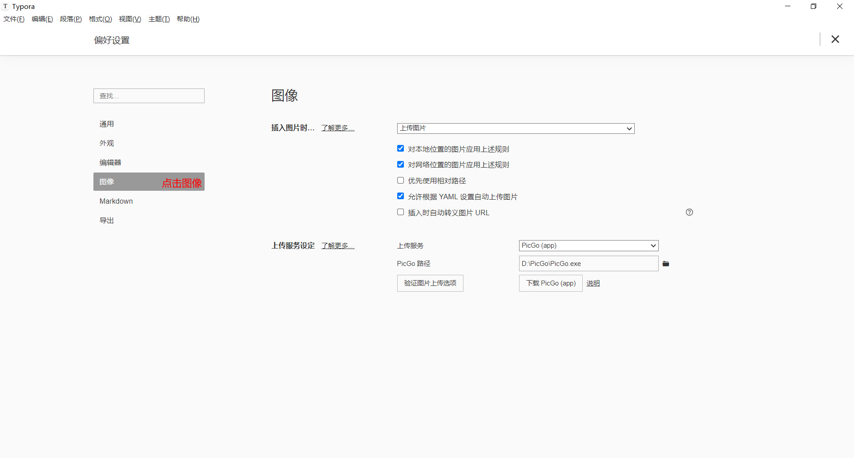Open the 上传图片 insert-image action dropdown
This screenshot has height=458, width=854.
516,129
